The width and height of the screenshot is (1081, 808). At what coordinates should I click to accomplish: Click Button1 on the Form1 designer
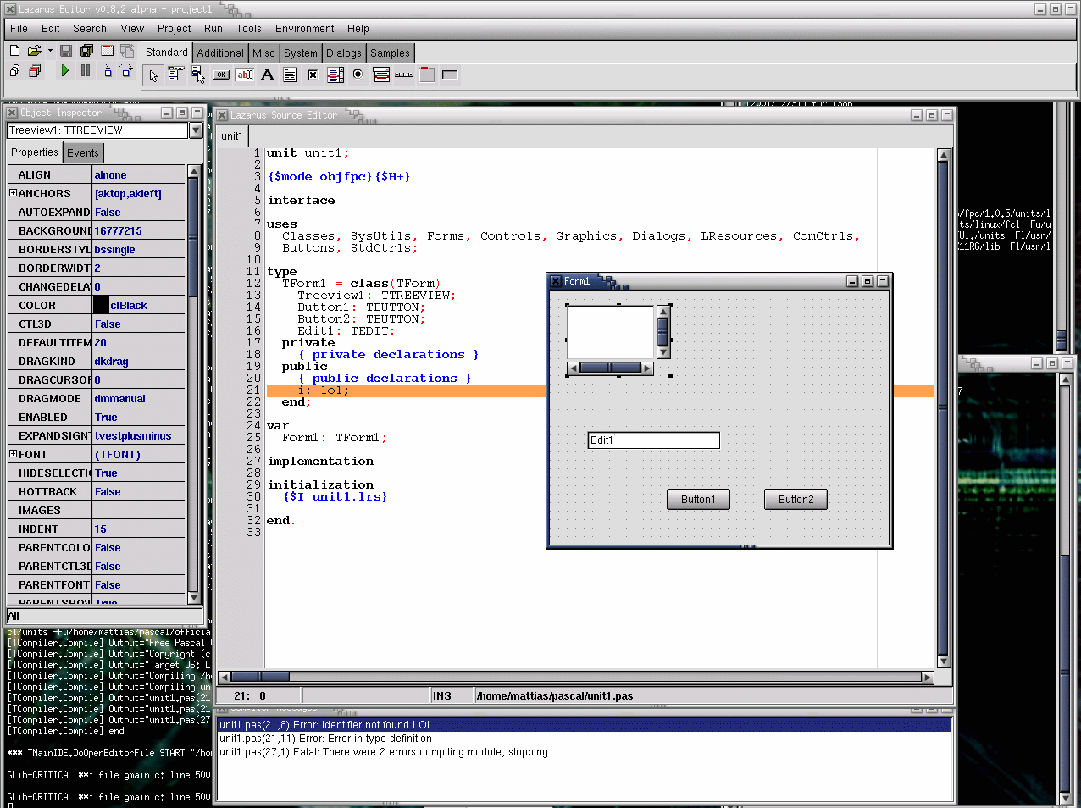698,500
